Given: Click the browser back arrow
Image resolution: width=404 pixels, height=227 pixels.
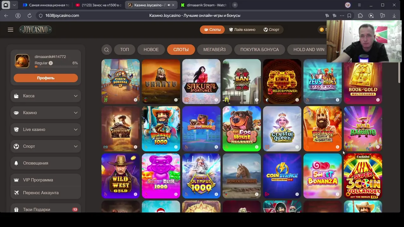Looking at the screenshot, I should click(6, 15).
